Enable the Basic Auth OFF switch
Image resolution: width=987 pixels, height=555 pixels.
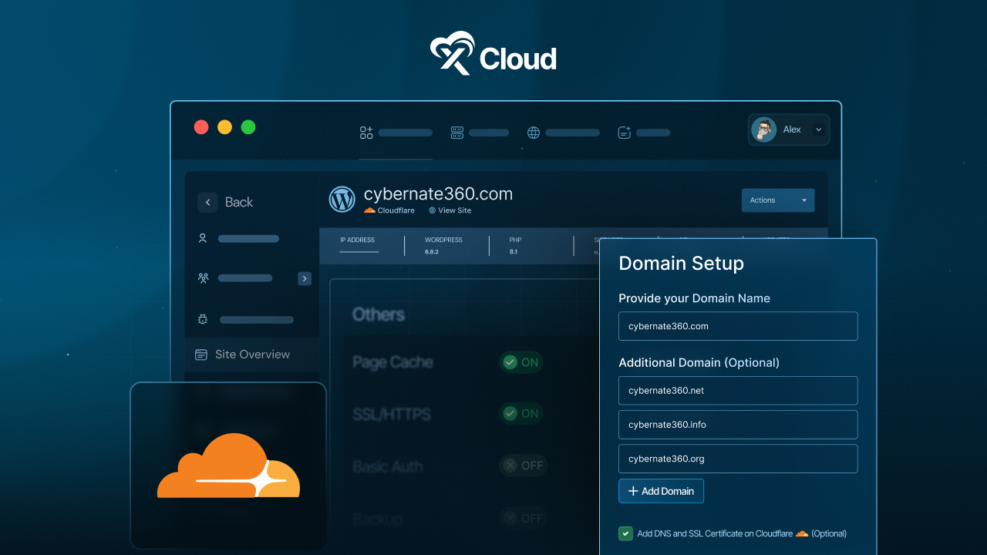click(x=524, y=466)
